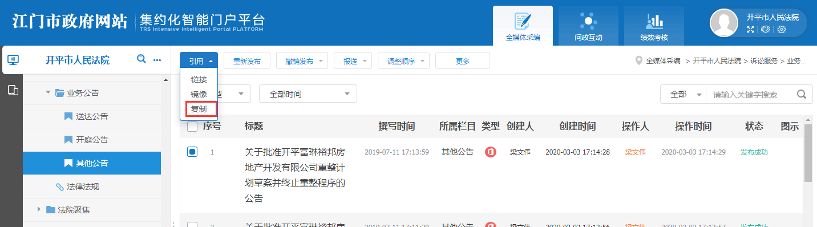Click the 创建时间 column header
This screenshot has height=227, width=817.
click(x=577, y=127)
